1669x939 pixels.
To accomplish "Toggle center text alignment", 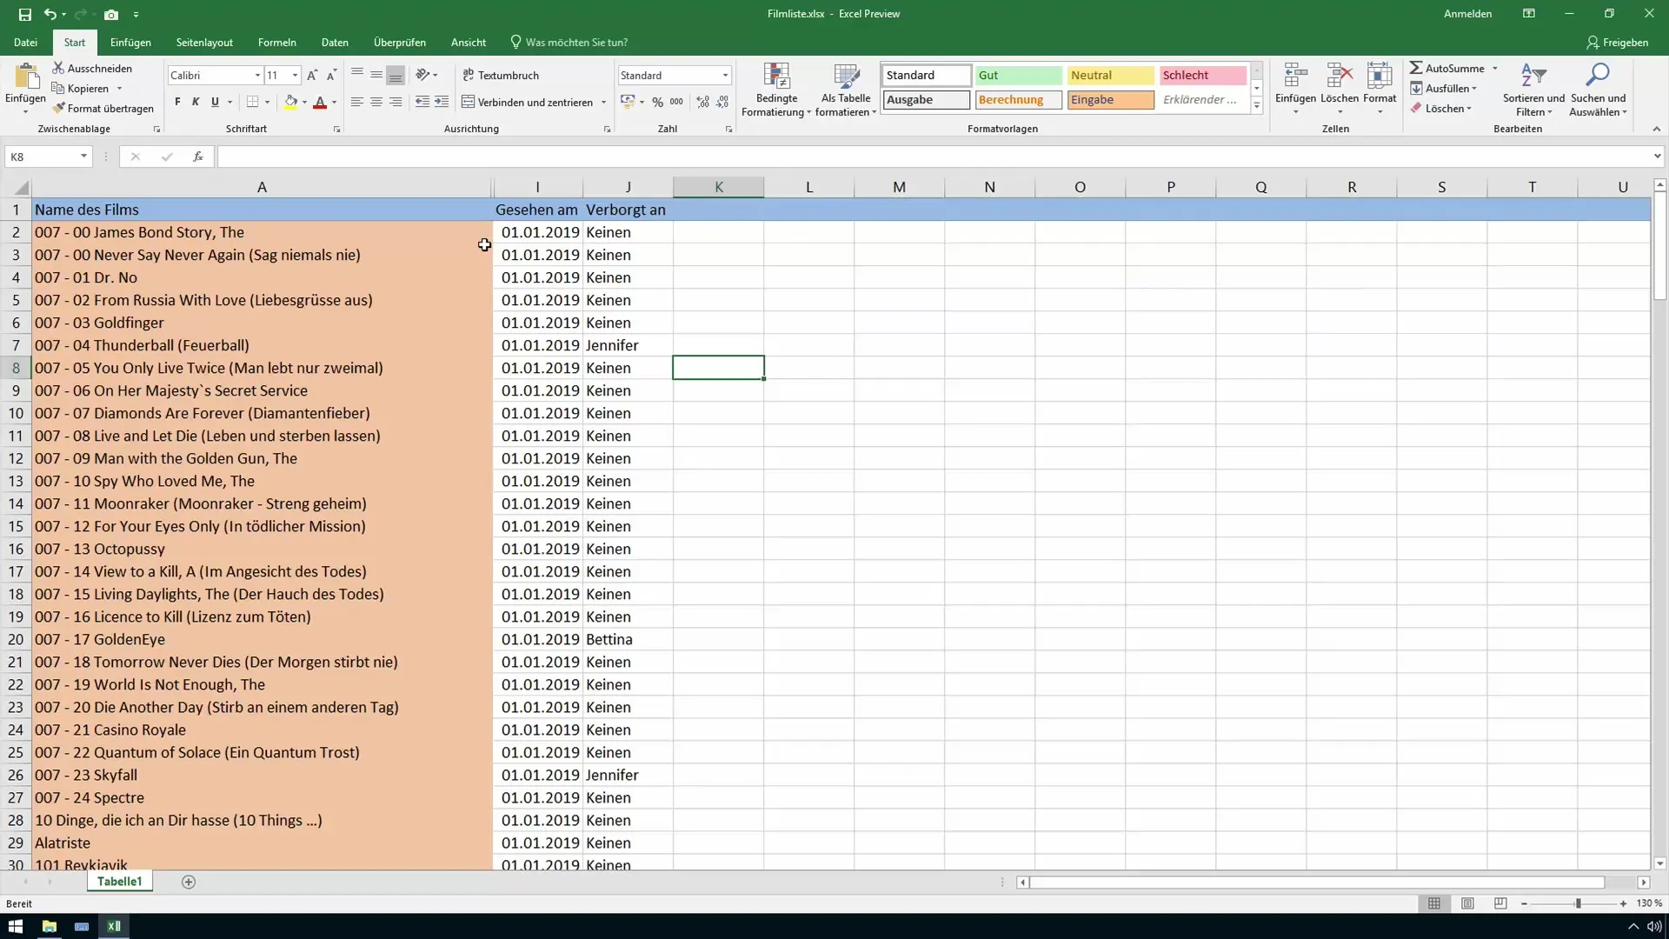I will (x=376, y=102).
